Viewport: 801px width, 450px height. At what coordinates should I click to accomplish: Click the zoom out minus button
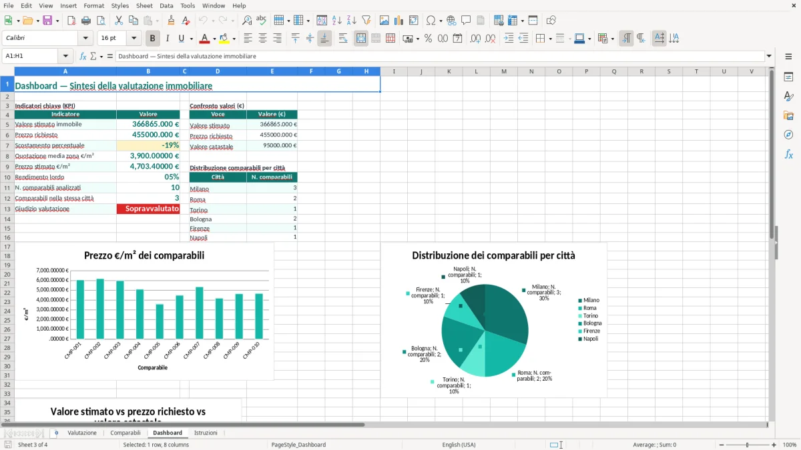722,445
